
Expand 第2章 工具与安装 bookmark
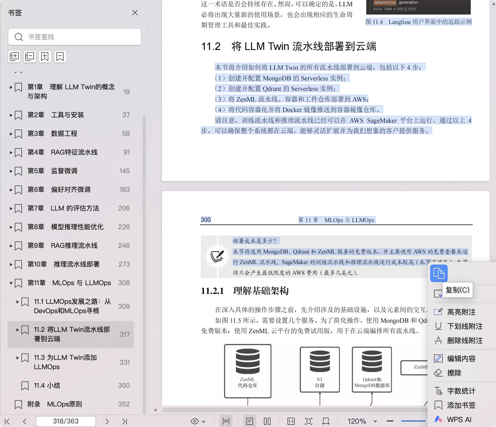[x=11, y=115]
